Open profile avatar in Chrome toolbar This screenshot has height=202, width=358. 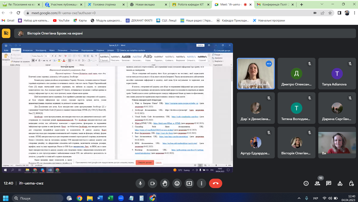(347, 13)
